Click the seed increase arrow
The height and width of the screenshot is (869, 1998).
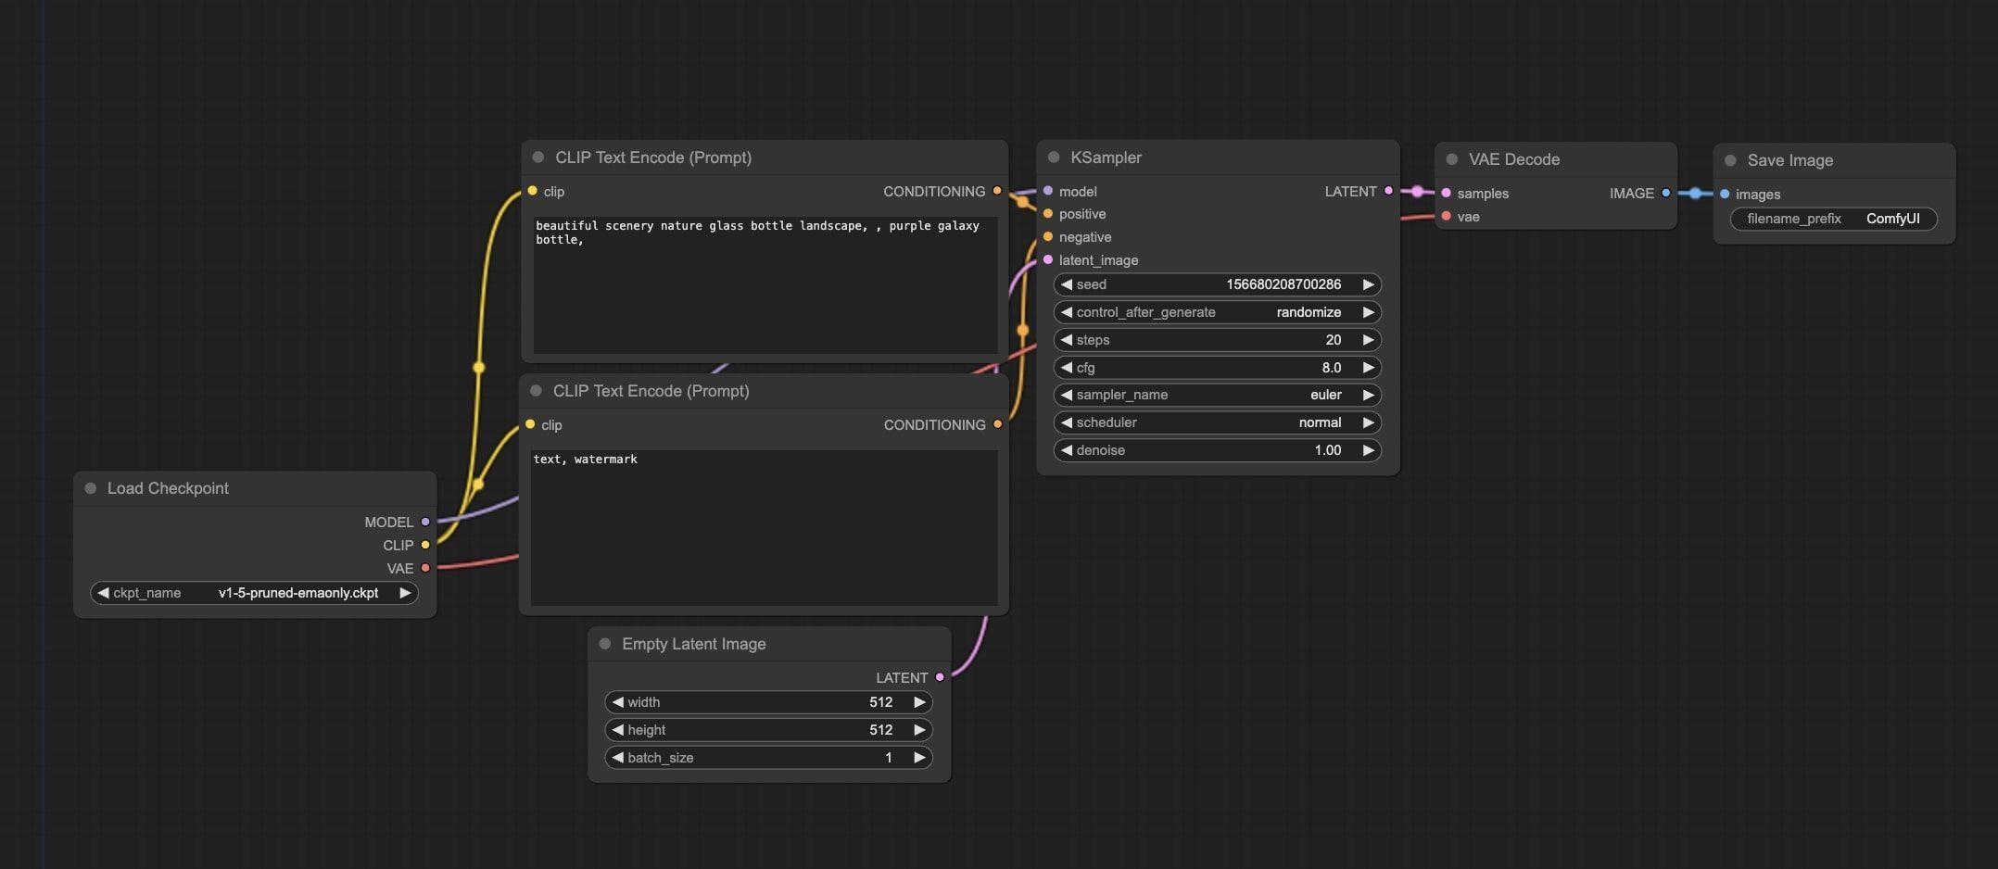pyautogui.click(x=1368, y=284)
